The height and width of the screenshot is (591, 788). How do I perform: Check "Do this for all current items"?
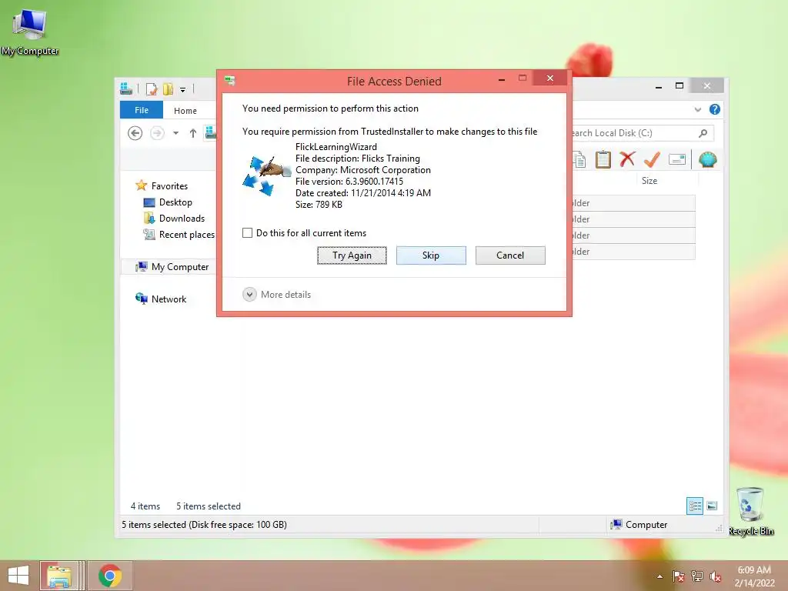point(247,232)
